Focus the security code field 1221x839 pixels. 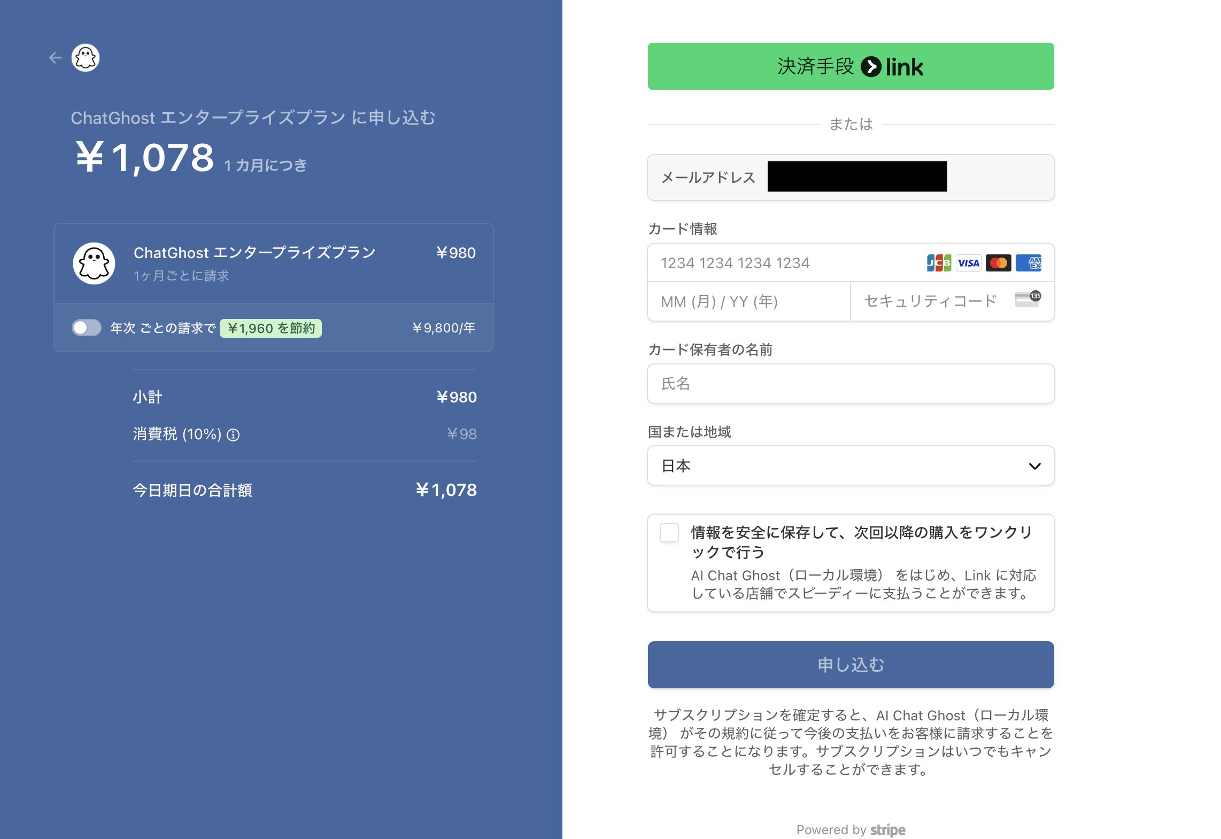point(952,301)
